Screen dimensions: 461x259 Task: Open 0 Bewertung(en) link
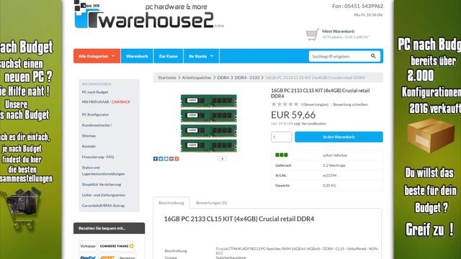(x=315, y=104)
